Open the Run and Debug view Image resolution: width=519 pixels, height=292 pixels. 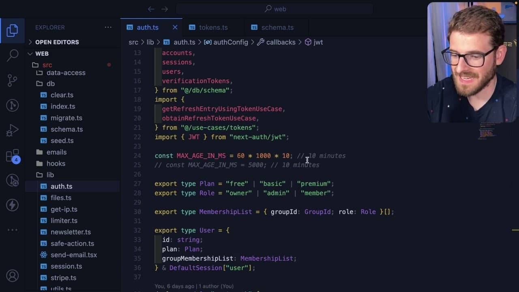[12, 130]
